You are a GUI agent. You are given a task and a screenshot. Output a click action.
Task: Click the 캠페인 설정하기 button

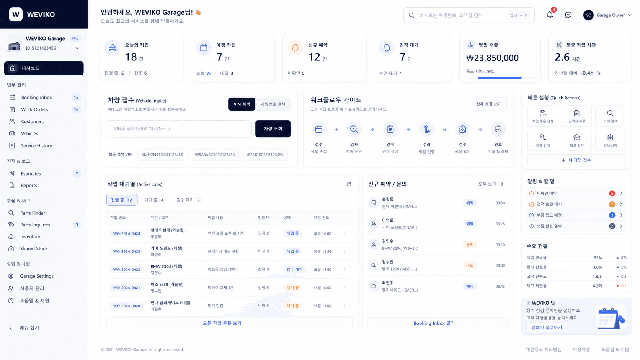(546, 327)
